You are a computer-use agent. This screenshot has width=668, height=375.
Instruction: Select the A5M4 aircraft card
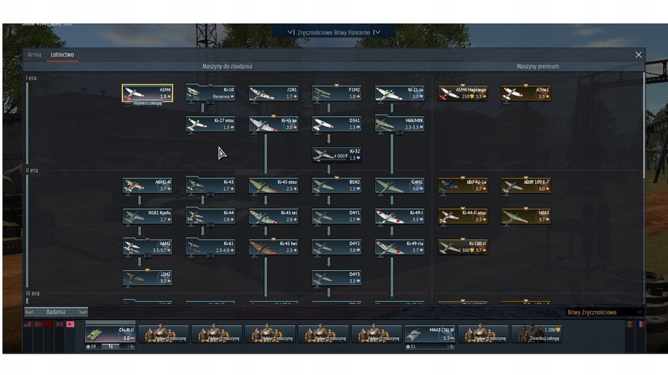pyautogui.click(x=147, y=92)
